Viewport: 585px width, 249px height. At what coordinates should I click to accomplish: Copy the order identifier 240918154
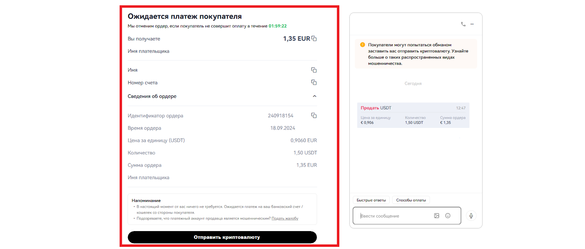[314, 116]
